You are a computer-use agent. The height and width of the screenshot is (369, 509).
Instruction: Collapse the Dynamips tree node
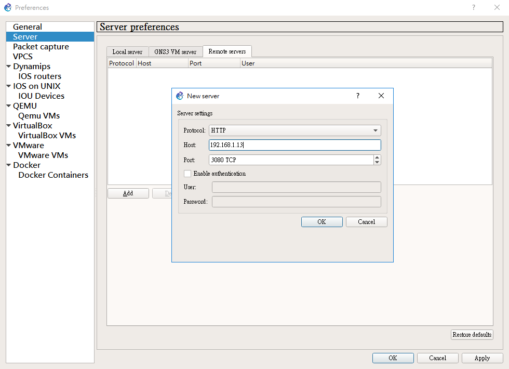[9, 67]
